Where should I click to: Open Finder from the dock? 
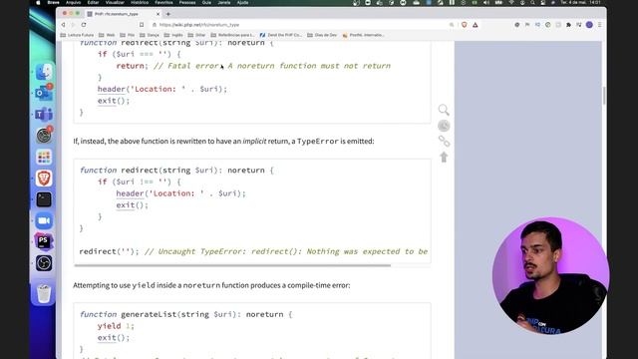click(x=44, y=72)
